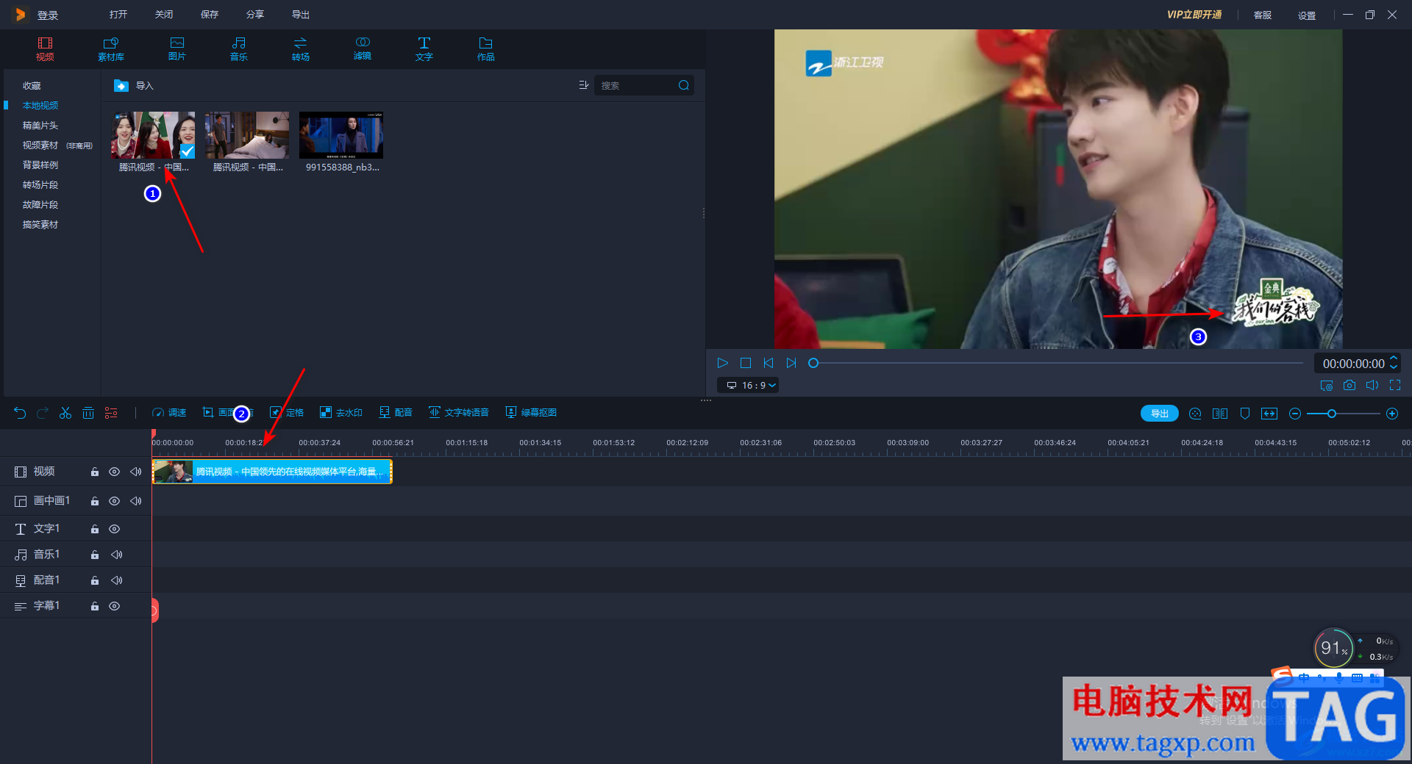Viewport: 1412px width, 764px height.
Task: Fit timeline to width icon
Action: pos(1269,414)
